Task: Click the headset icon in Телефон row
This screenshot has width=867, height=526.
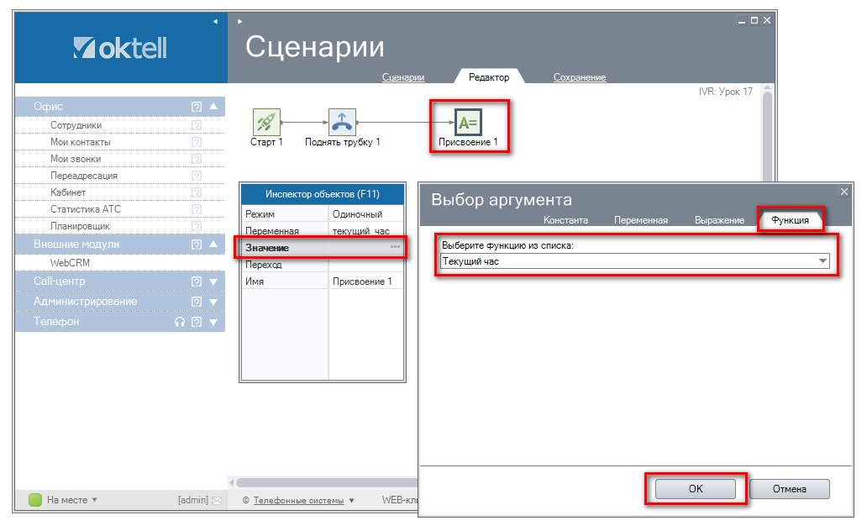Action: point(179,322)
